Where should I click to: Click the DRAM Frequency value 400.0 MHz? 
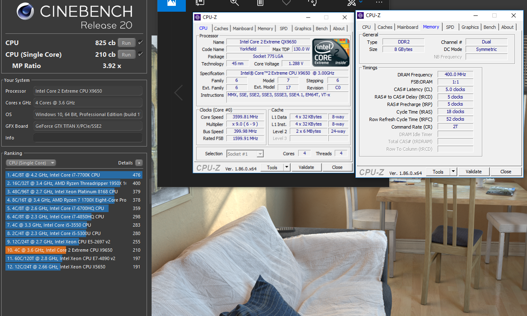coord(455,74)
